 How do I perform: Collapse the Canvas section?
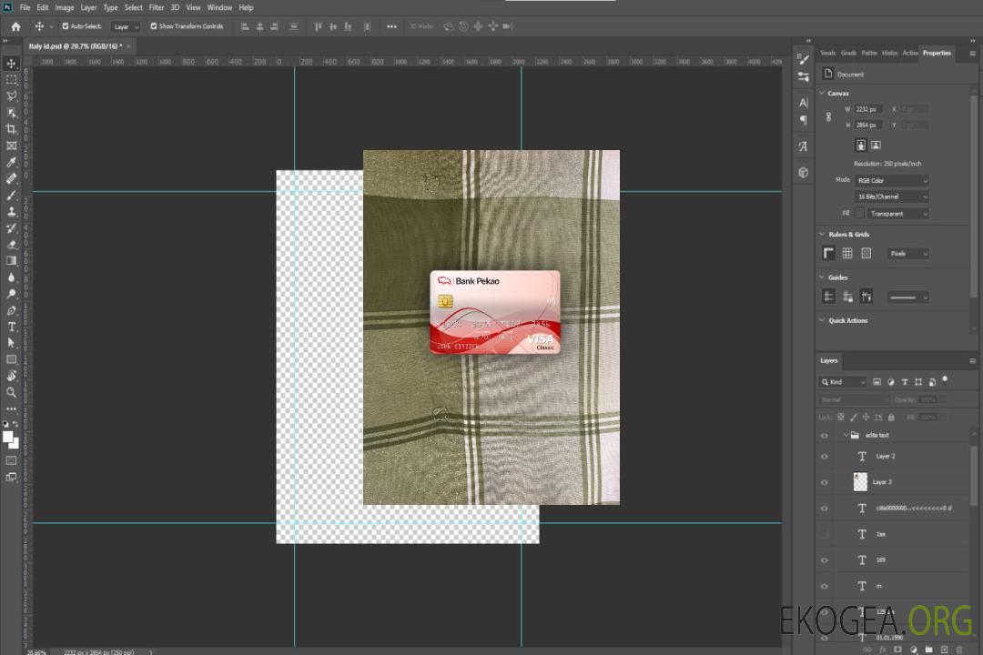click(823, 94)
